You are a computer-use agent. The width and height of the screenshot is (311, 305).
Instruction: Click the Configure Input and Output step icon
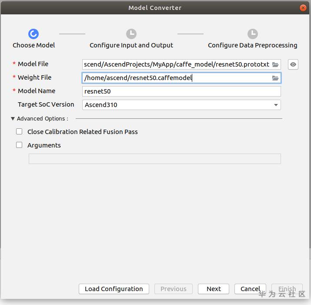[131, 34]
